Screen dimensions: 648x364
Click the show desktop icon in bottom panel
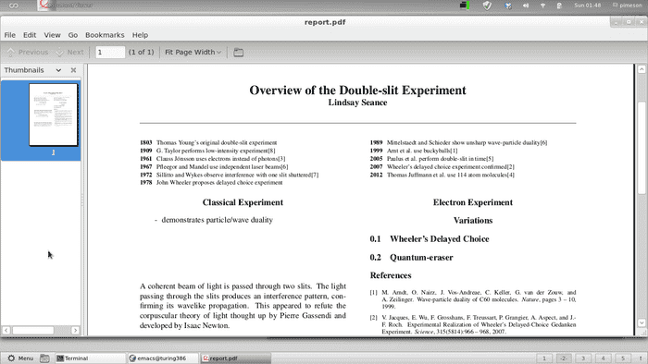(44, 358)
